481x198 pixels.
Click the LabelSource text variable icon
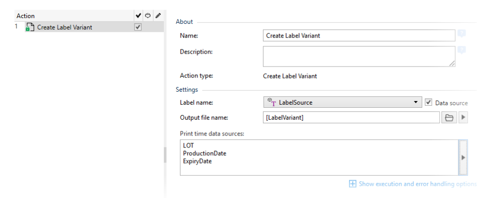(x=272, y=103)
